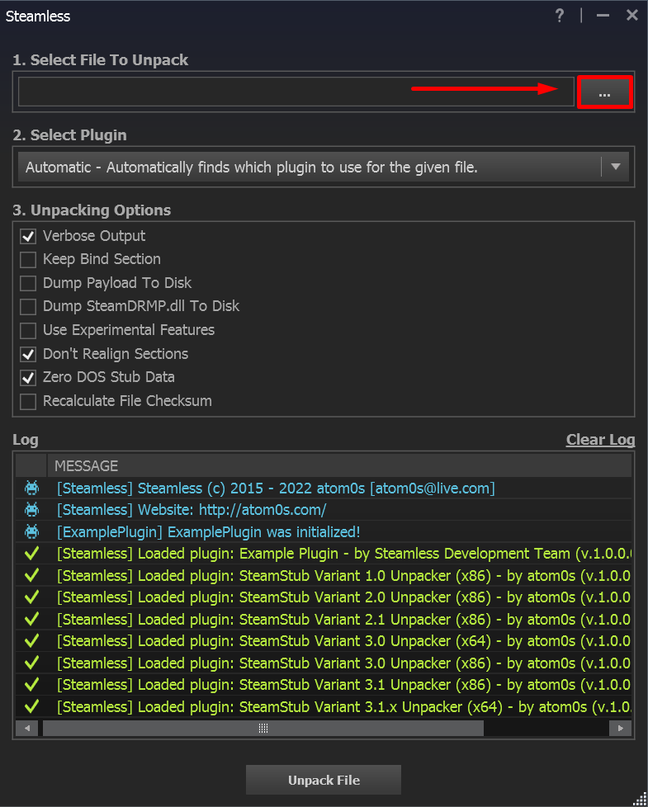Enable Recalculate File Checksum checkbox
The image size is (648, 807).
point(28,402)
